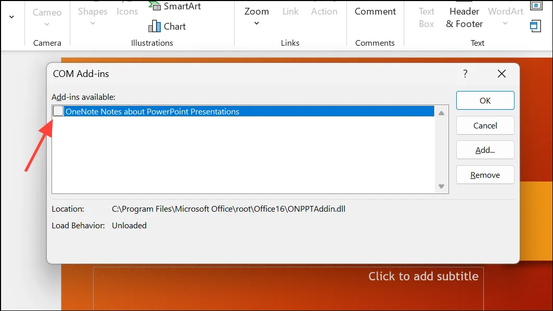Open Header & Footer settings
553x311 pixels.
464,18
